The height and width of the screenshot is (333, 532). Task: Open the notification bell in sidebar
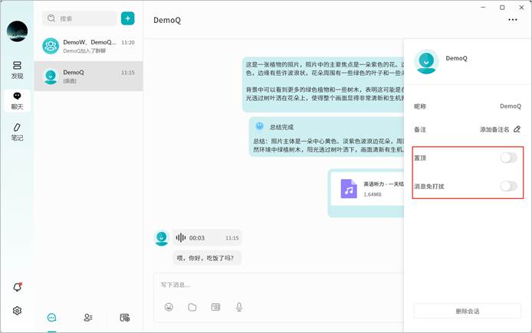pos(17,287)
